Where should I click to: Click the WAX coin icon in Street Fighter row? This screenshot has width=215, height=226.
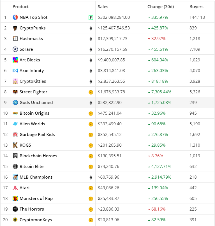pyautogui.click(x=91, y=92)
